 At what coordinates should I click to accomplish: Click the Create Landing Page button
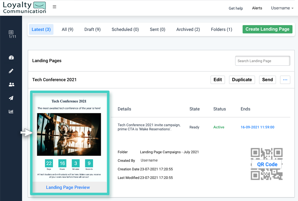(267, 29)
